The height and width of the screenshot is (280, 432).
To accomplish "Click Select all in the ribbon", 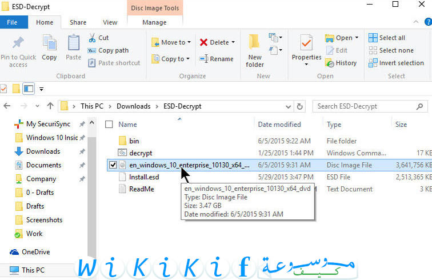I will tap(387, 38).
